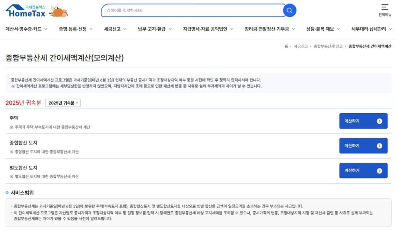Expand the 납부·고지·환급 menu chevron

click(170, 29)
